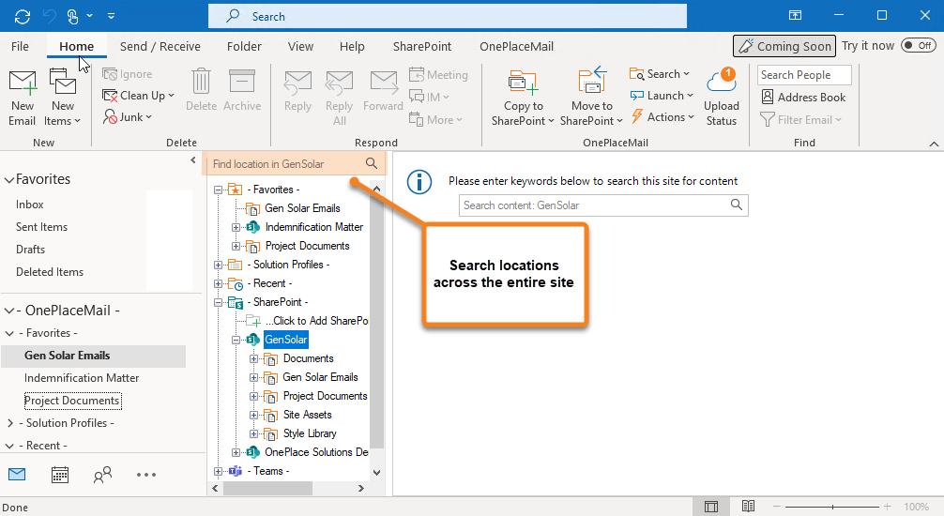This screenshot has height=516, width=944.
Task: Click the Find location search magnifier icon
Action: [x=372, y=163]
